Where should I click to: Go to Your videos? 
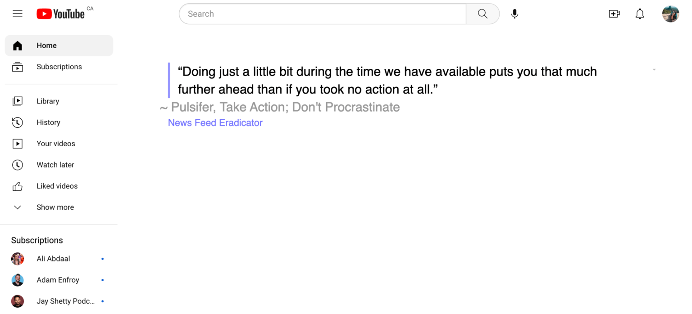click(x=55, y=144)
